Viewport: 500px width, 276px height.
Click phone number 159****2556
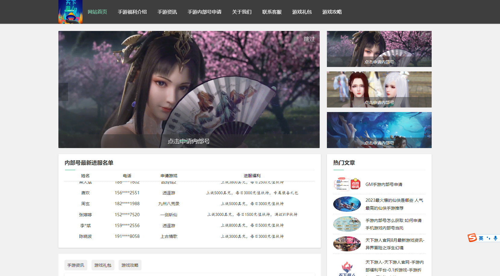click(x=127, y=226)
